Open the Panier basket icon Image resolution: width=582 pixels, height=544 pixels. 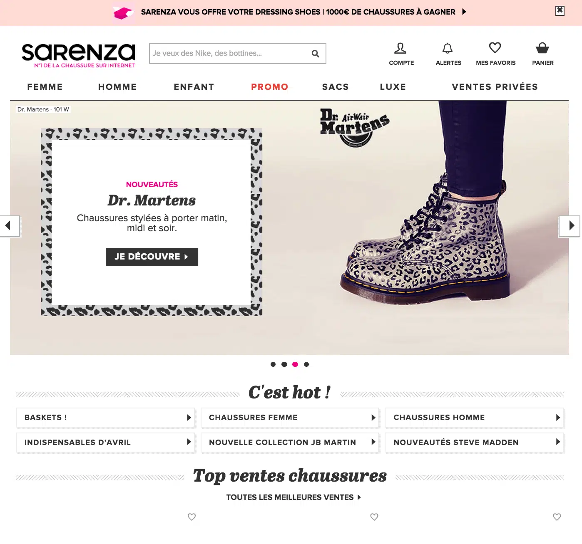coord(542,48)
